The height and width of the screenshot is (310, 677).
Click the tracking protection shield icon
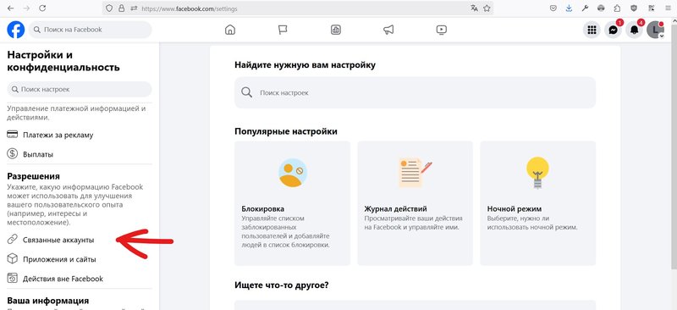[x=109, y=8]
